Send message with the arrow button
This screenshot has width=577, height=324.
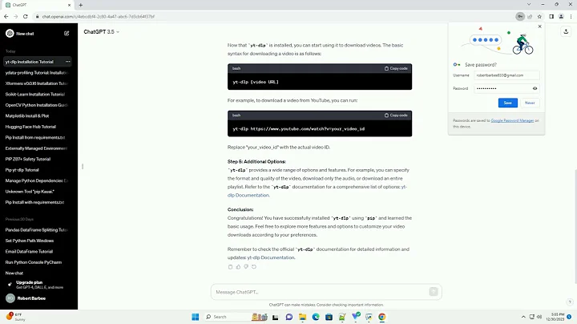coord(433,292)
